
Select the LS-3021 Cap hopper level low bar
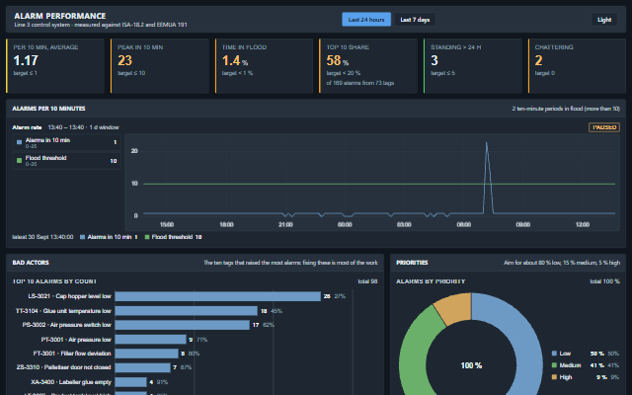tap(217, 296)
